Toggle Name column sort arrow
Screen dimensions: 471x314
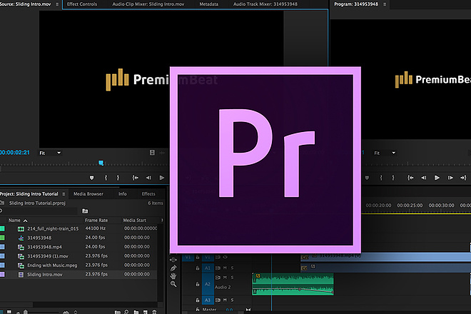pyautogui.click(x=26, y=221)
